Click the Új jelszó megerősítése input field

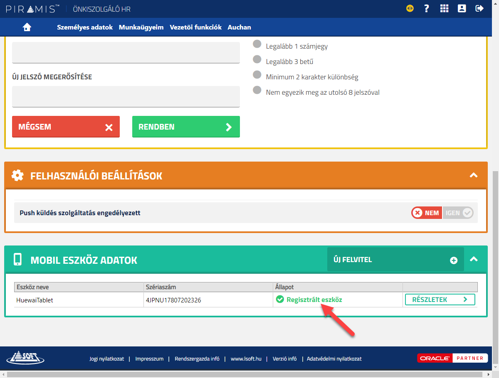[x=126, y=96]
